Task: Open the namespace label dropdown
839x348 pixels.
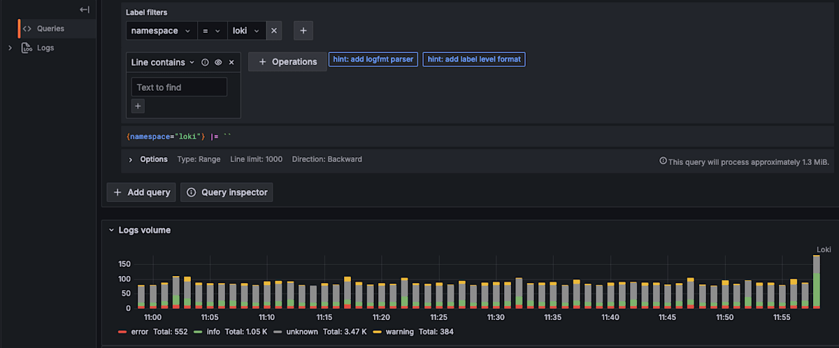Action: click(x=162, y=31)
